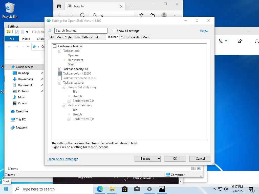Open Music in File Explorer sidebar
Viewport: 259px width, 194px height.
(22, 97)
